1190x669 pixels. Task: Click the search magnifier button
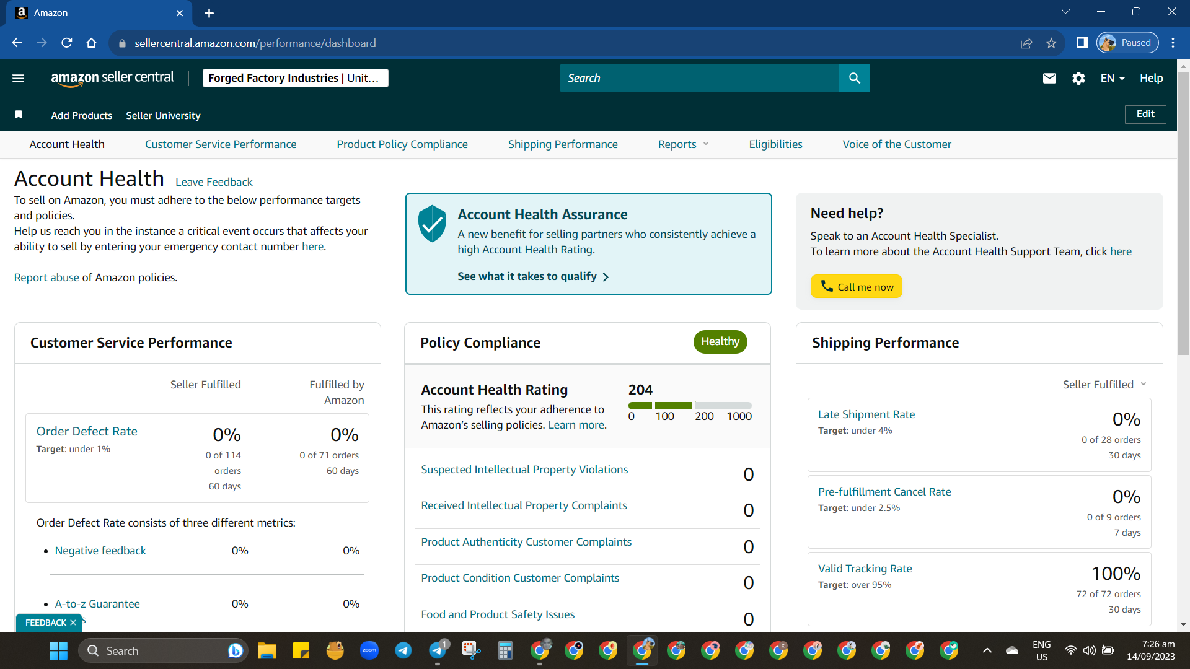855,78
